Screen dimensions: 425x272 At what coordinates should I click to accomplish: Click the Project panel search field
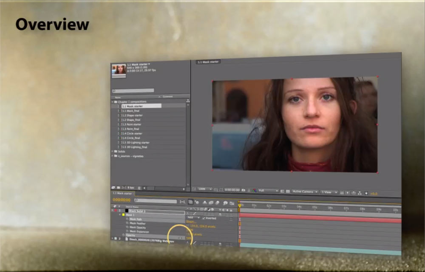tap(133, 91)
